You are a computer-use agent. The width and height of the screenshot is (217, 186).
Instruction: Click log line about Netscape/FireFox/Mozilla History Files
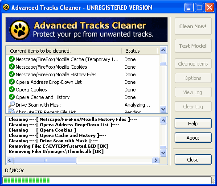73,120
